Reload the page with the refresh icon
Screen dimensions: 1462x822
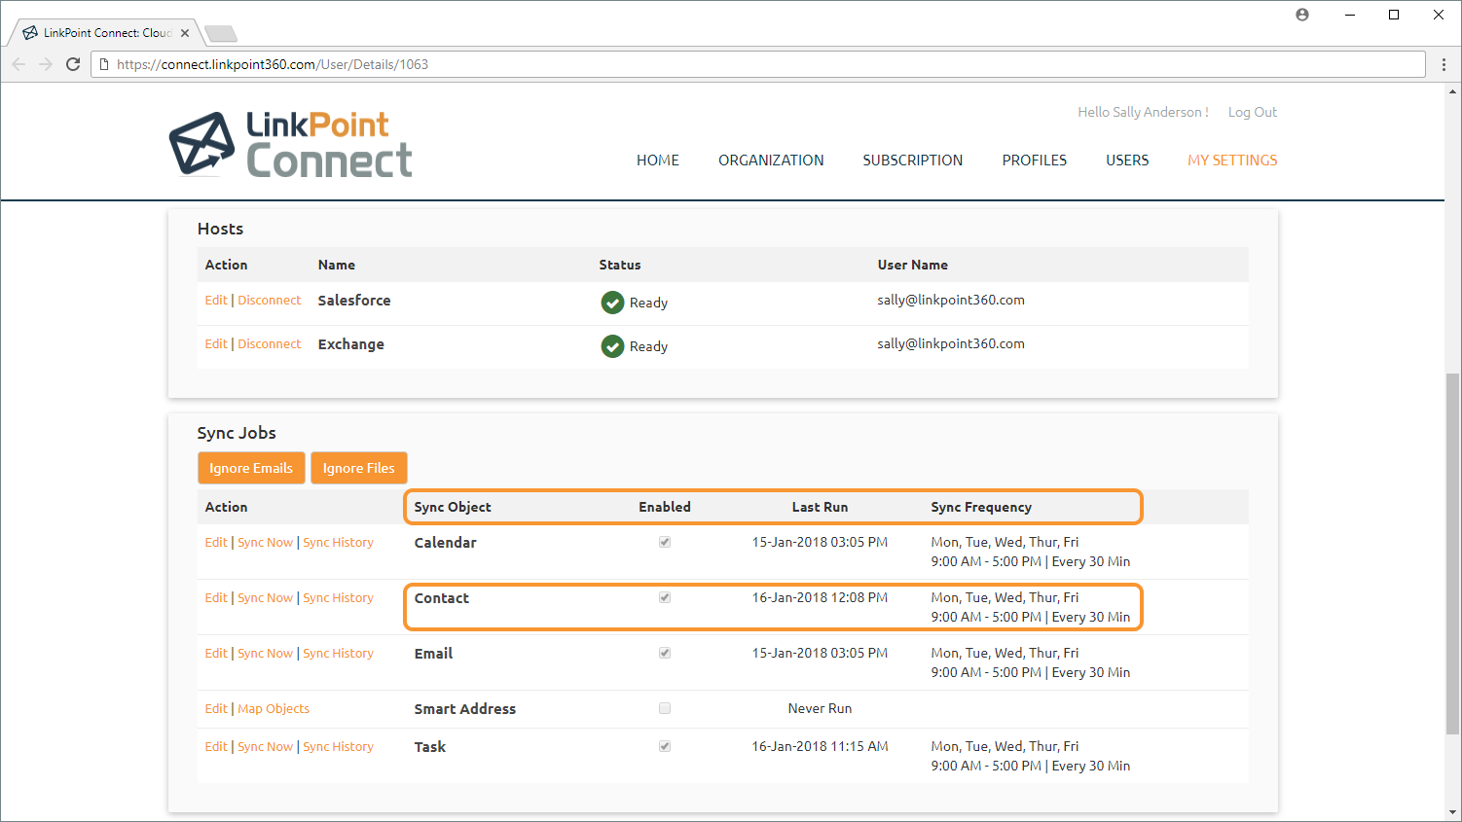(73, 64)
